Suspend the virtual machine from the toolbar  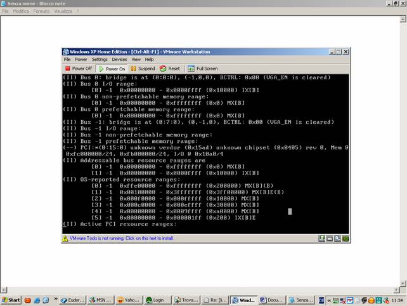tap(143, 69)
